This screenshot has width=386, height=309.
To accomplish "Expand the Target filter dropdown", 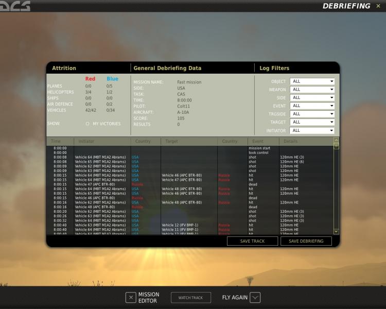I will click(312, 122).
